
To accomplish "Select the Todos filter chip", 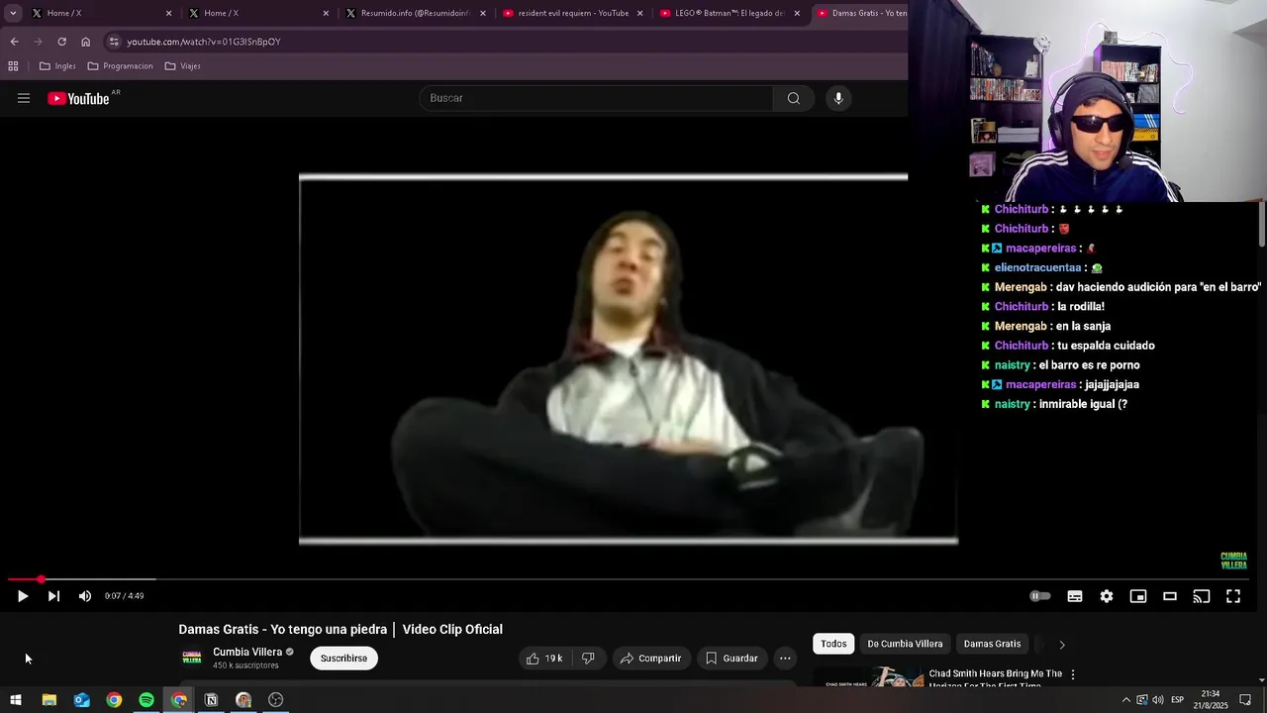I will tap(833, 644).
